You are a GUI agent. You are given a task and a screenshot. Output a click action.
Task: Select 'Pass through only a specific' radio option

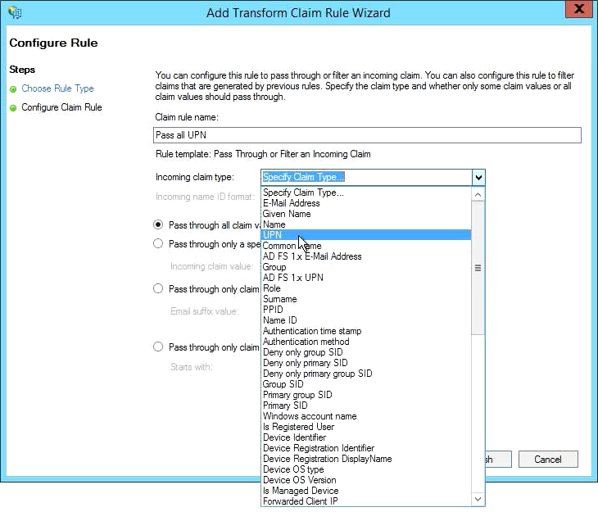(159, 243)
